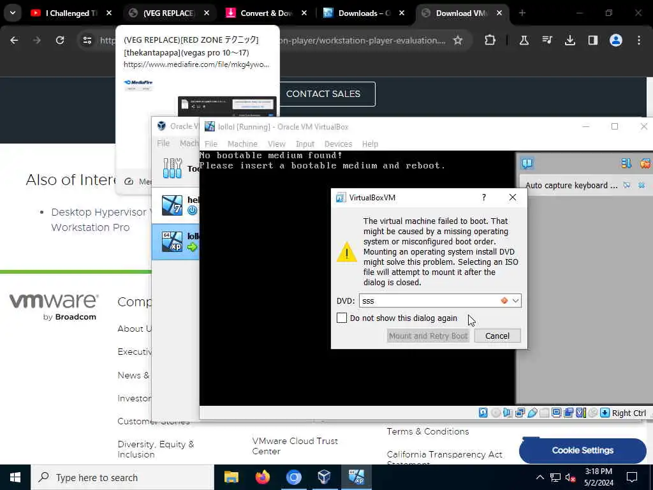Click the DVD combo box showing sss

point(440,301)
